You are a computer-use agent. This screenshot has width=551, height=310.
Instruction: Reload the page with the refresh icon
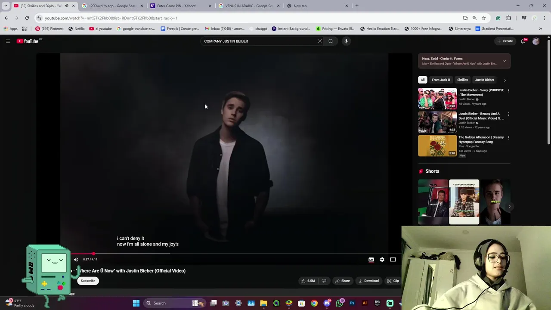(27, 18)
